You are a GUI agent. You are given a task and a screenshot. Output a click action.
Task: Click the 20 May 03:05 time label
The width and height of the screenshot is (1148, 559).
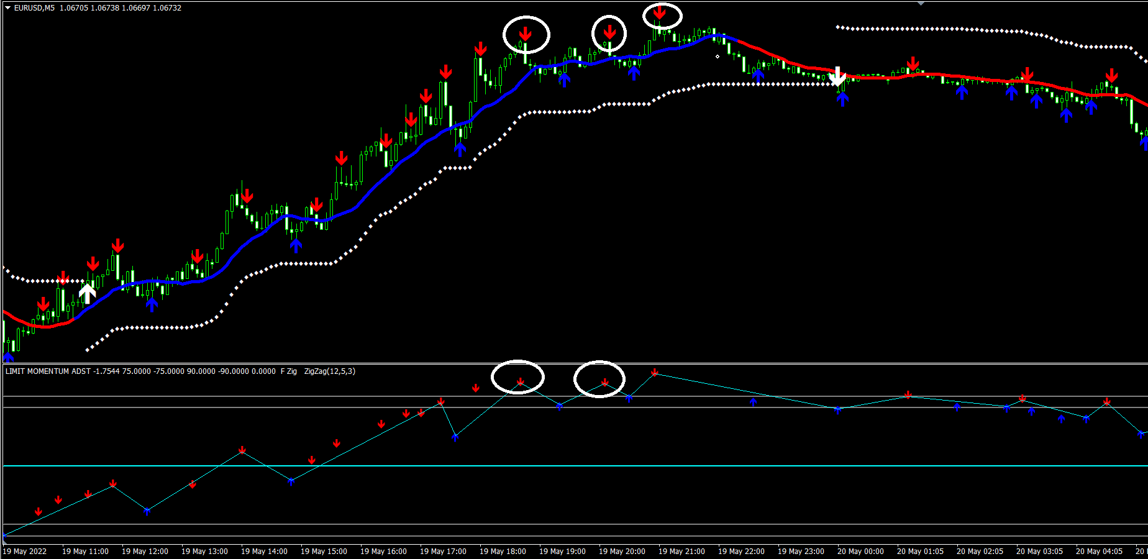click(1039, 552)
